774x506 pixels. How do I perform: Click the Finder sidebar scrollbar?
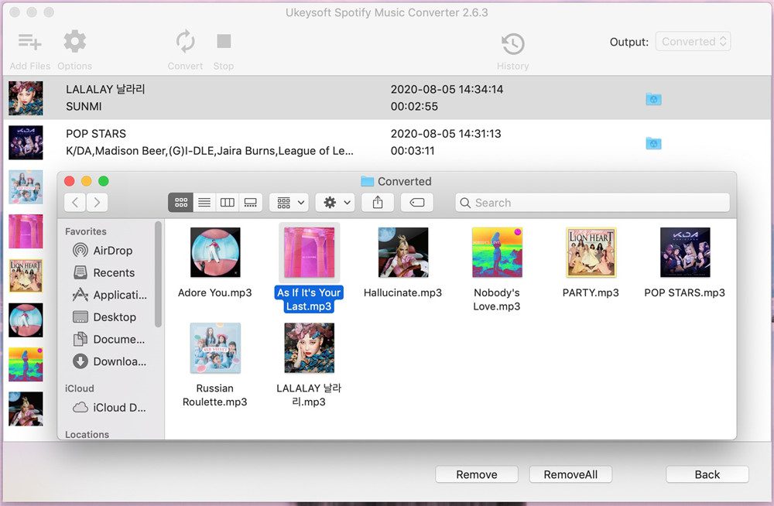[x=158, y=274]
